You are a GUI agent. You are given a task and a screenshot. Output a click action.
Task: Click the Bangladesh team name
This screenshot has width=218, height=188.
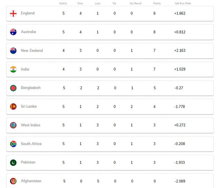[31, 88]
